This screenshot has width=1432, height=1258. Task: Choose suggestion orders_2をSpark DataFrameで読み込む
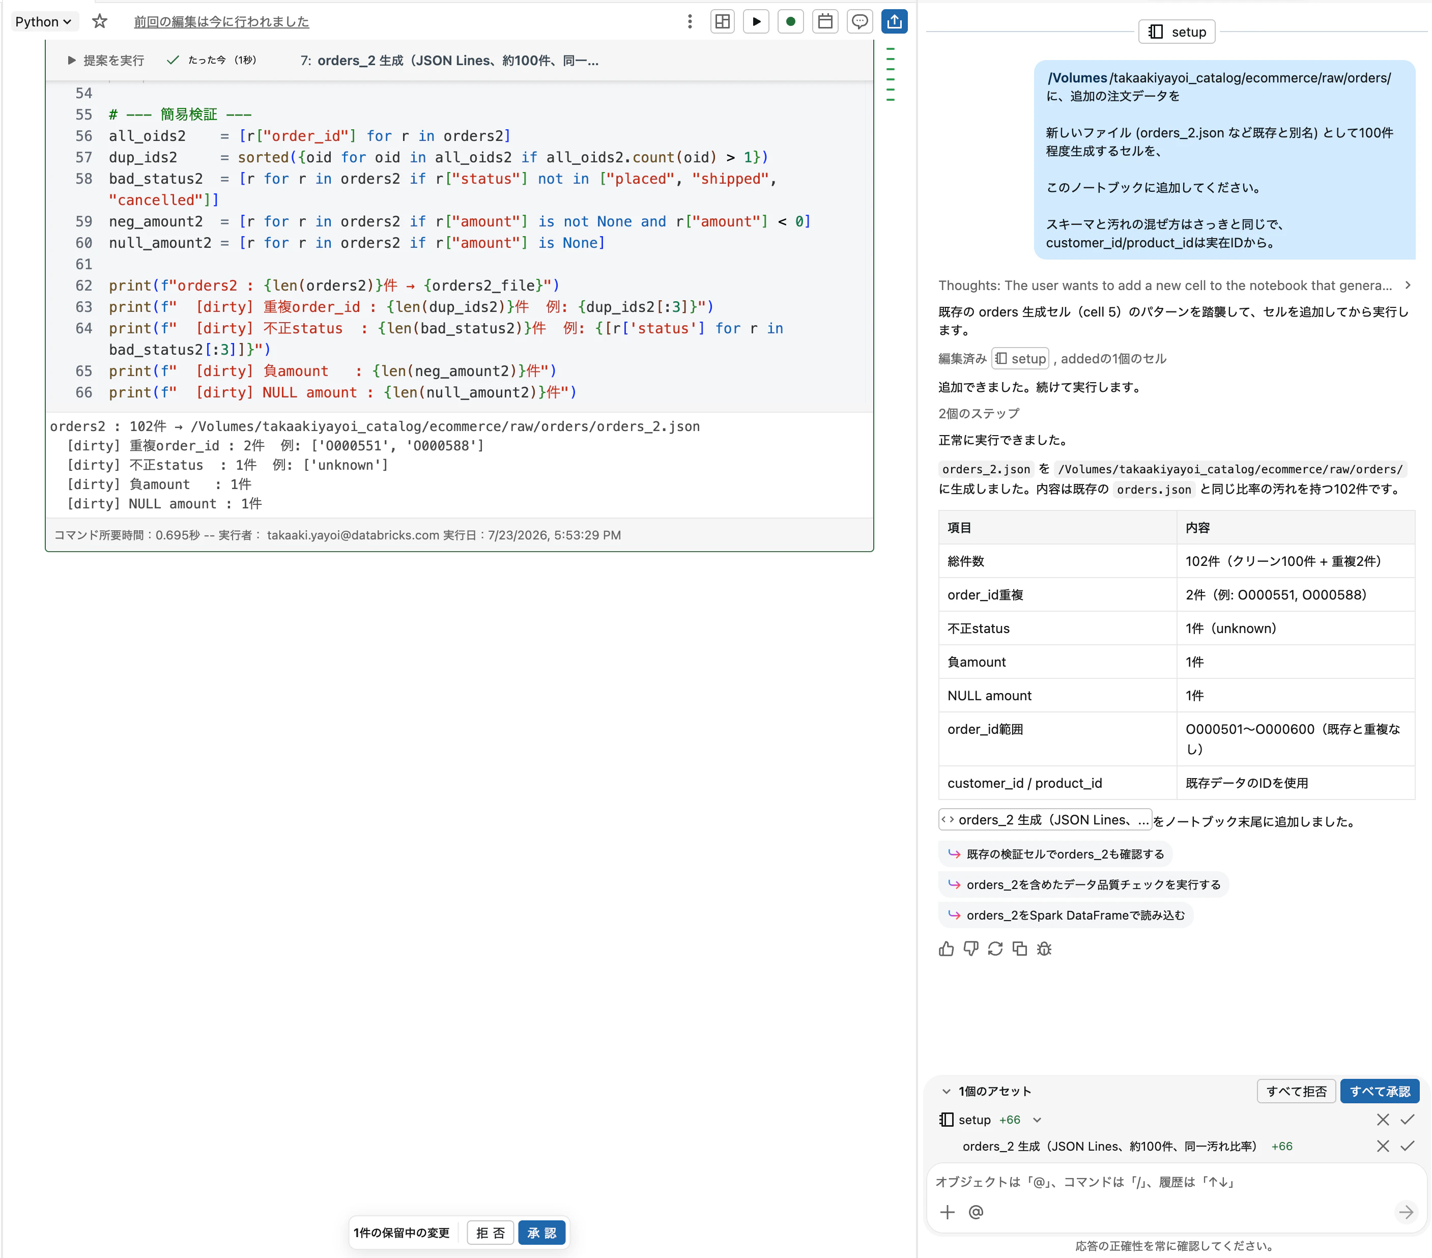click(1066, 916)
